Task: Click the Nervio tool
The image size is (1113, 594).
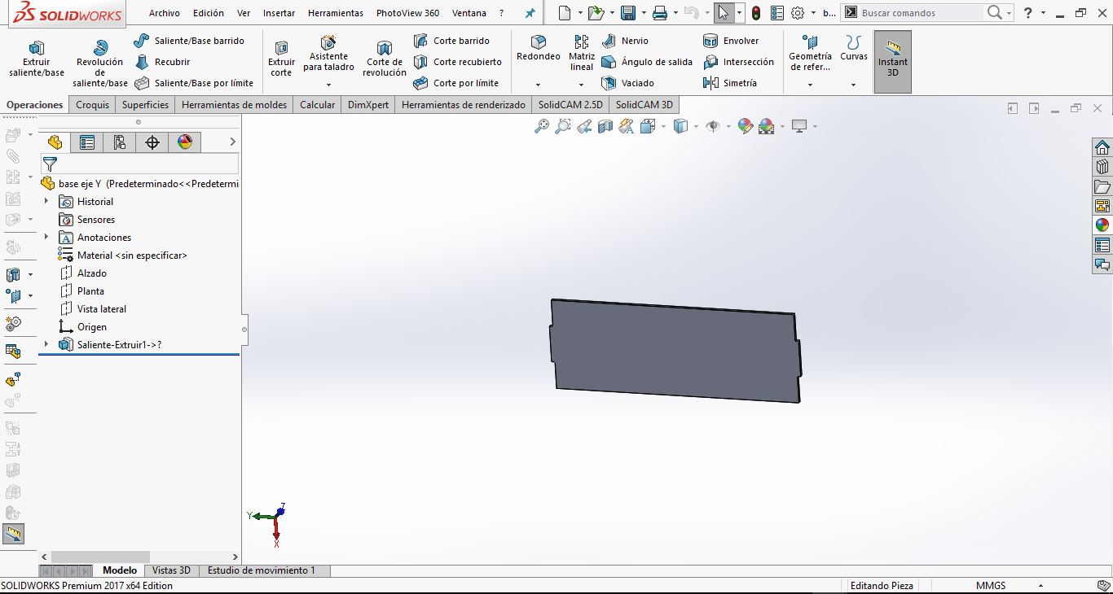Action: click(625, 41)
